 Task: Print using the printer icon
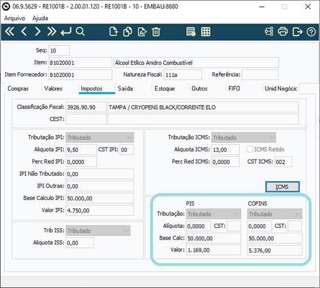tap(283, 32)
